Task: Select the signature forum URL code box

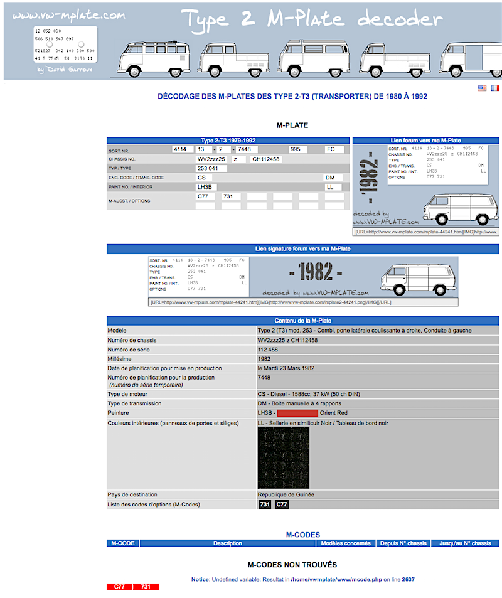Action: (x=303, y=302)
